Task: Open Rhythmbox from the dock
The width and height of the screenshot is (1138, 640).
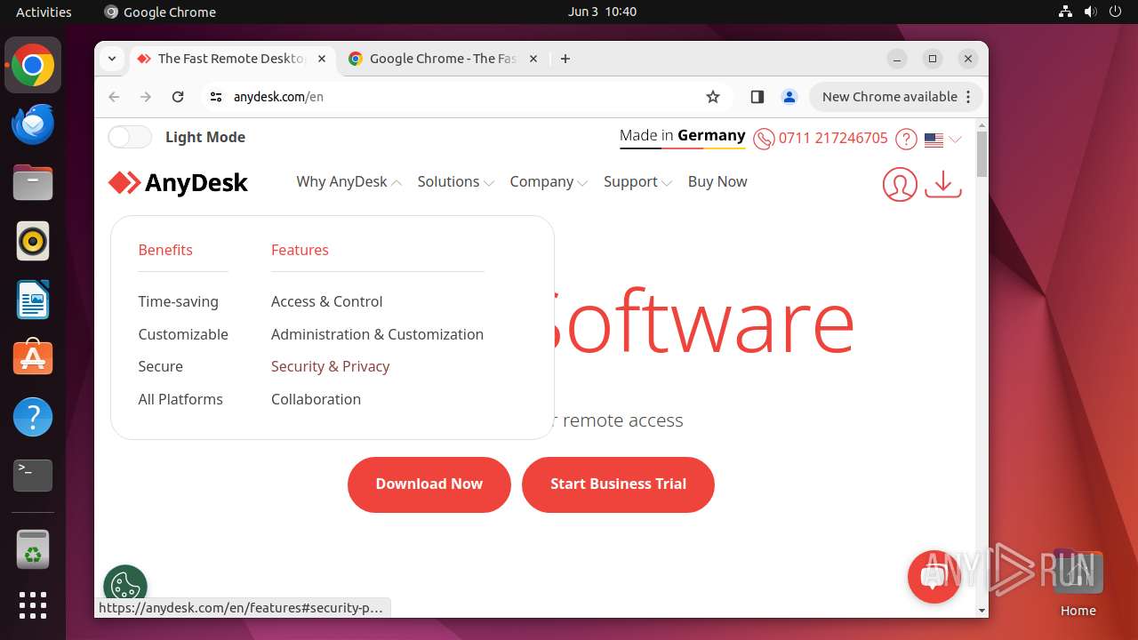Action: click(x=33, y=242)
